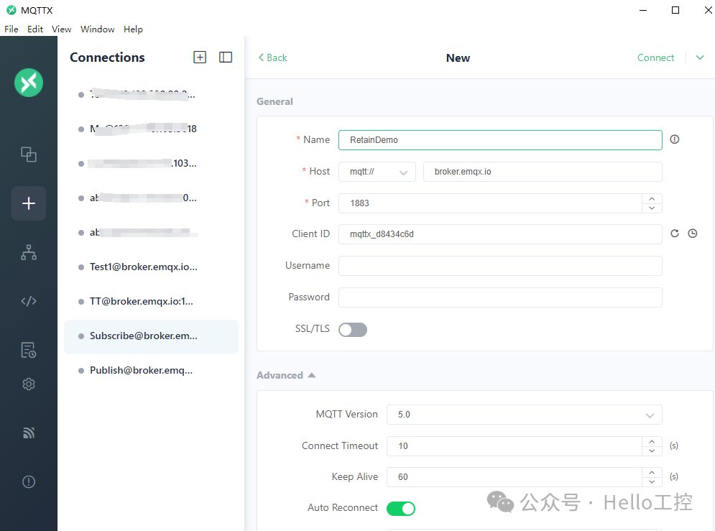Screen dimensions: 715x531
Task: Click the Username input field
Action: coord(500,266)
